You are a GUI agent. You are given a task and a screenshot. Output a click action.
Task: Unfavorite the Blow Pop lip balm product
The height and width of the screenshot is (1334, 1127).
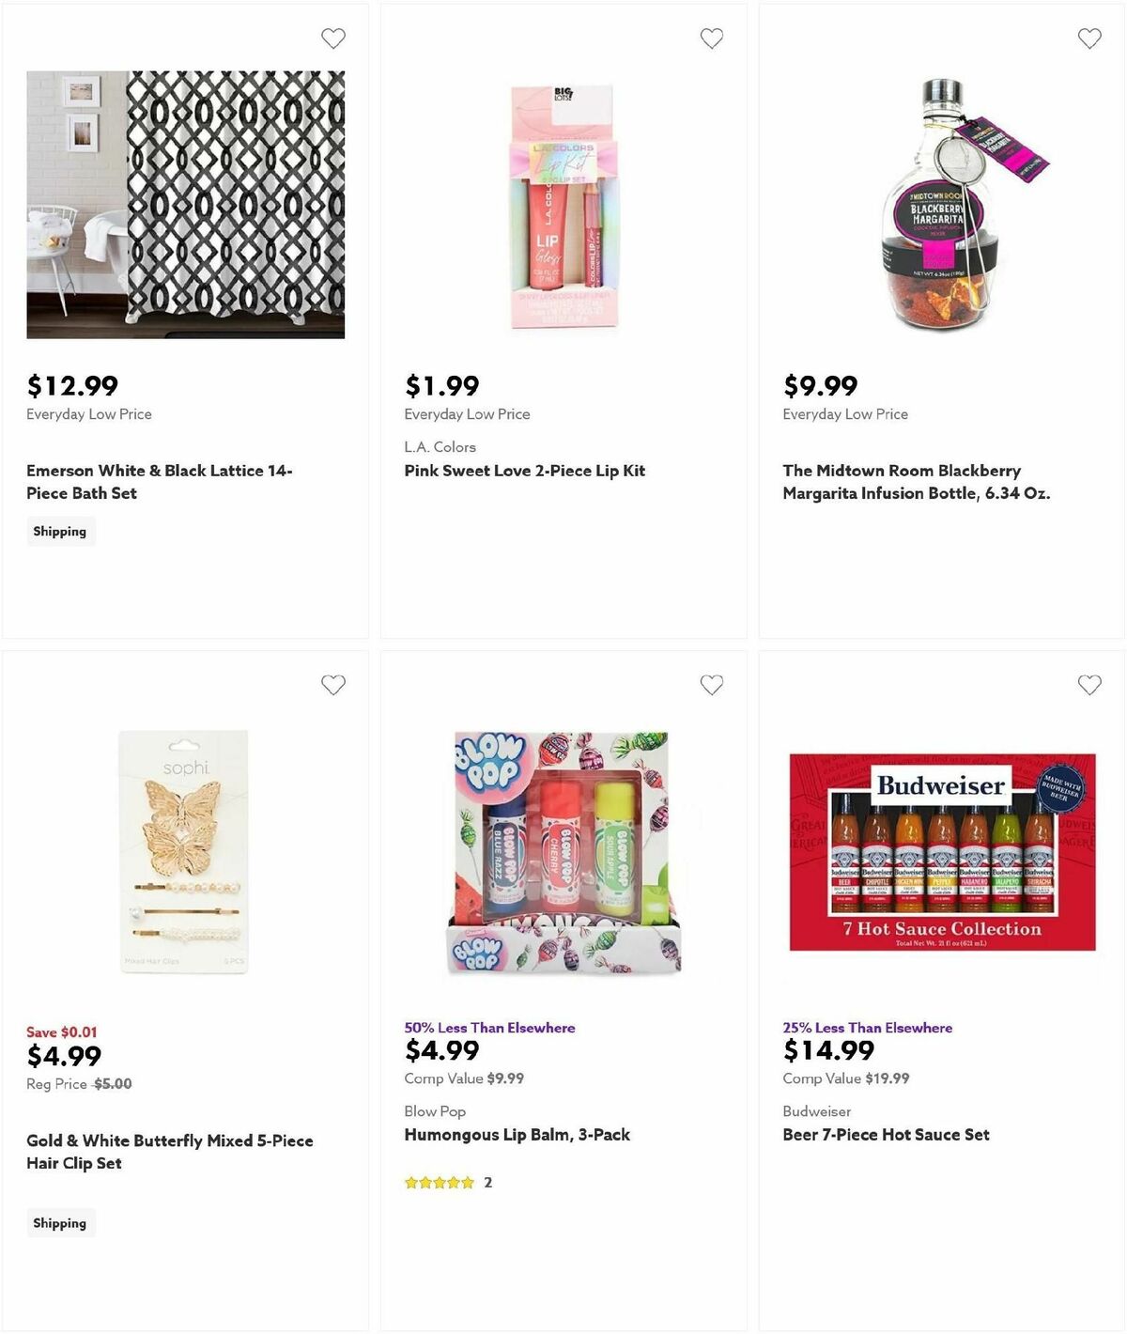tap(711, 685)
